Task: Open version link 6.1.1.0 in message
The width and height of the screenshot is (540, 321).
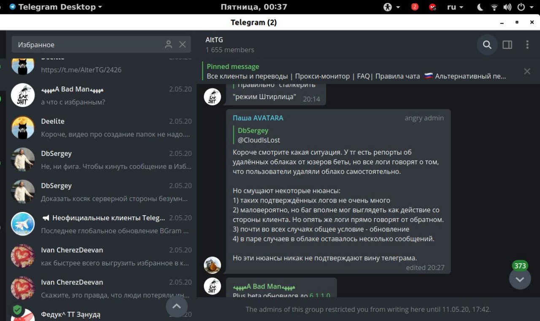Action: click(320, 295)
